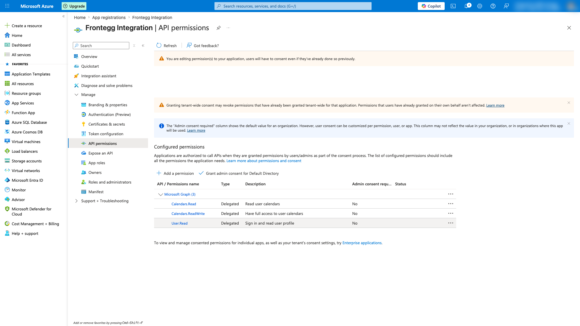This screenshot has width=580, height=326.
Task: Click the Microsoft Entra ID icon
Action: click(7, 180)
